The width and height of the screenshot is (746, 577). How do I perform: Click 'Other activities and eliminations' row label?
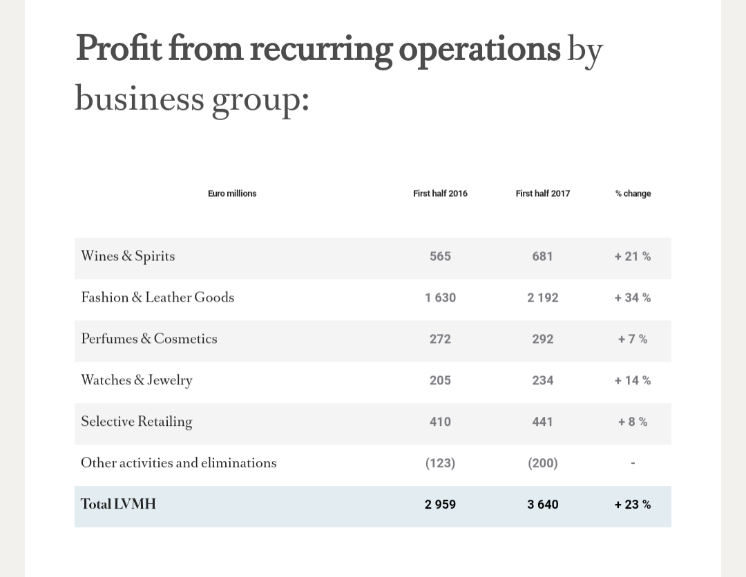tap(179, 463)
